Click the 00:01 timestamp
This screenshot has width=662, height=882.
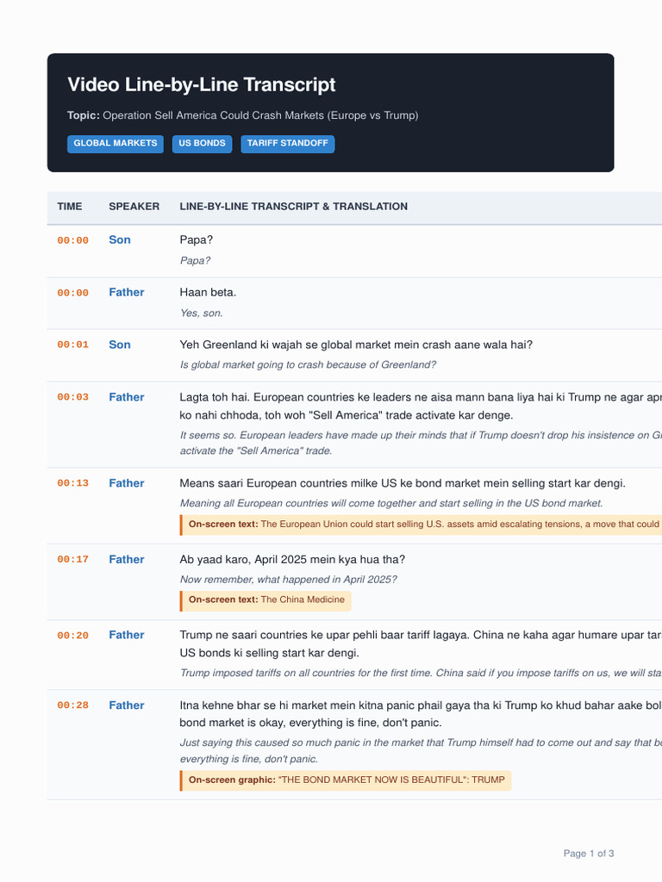click(73, 345)
